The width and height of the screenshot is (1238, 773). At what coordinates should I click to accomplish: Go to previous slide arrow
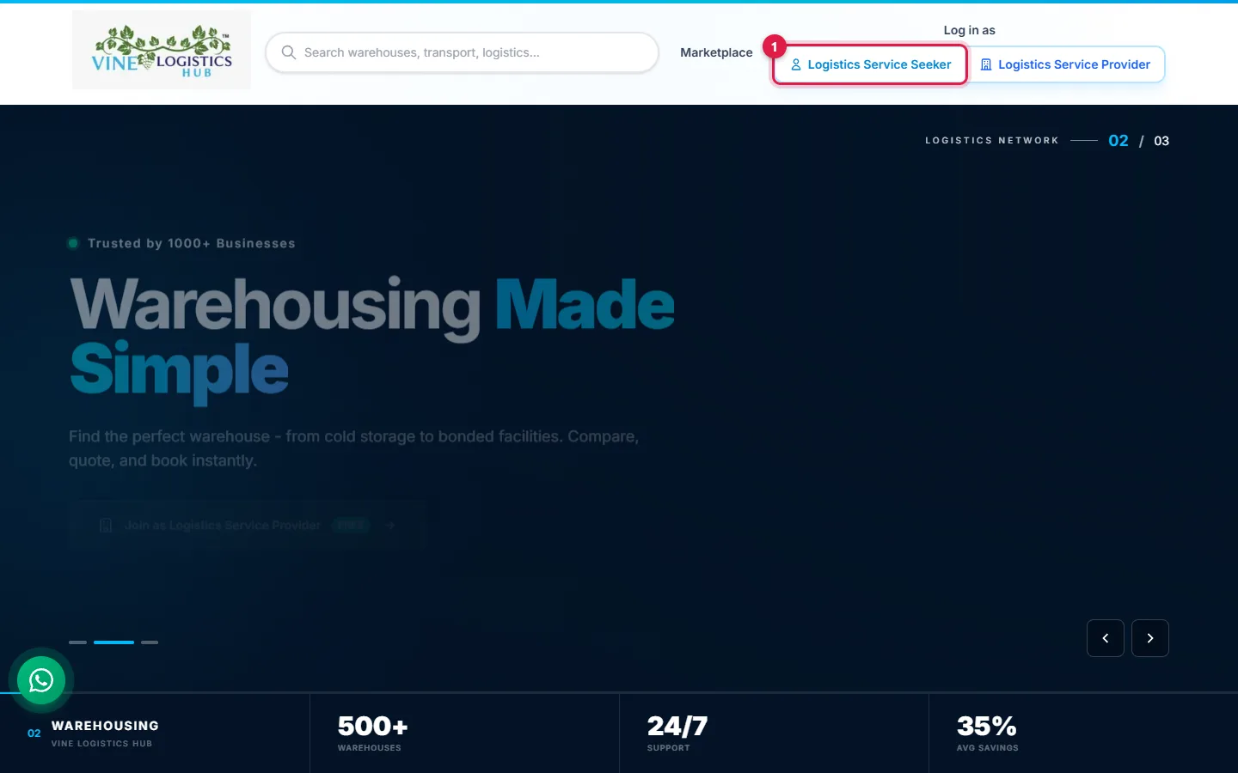tap(1106, 638)
